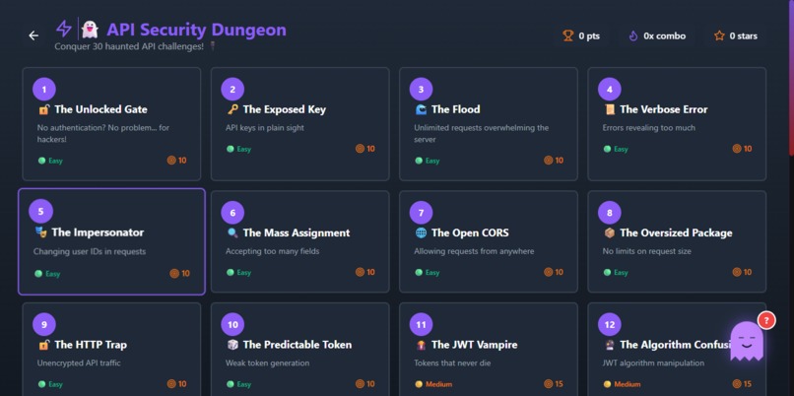794x396 pixels.
Task: Open The JWT Vampire challenge
Action: coord(489,350)
